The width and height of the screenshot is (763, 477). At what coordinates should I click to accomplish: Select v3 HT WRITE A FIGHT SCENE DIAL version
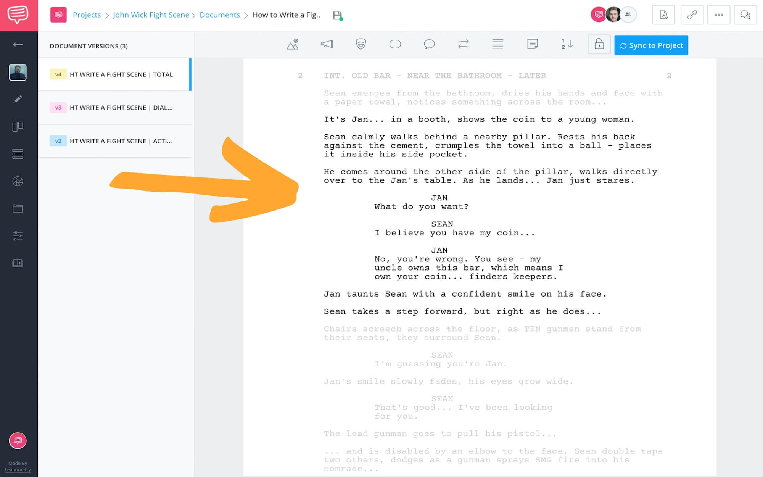(x=116, y=107)
